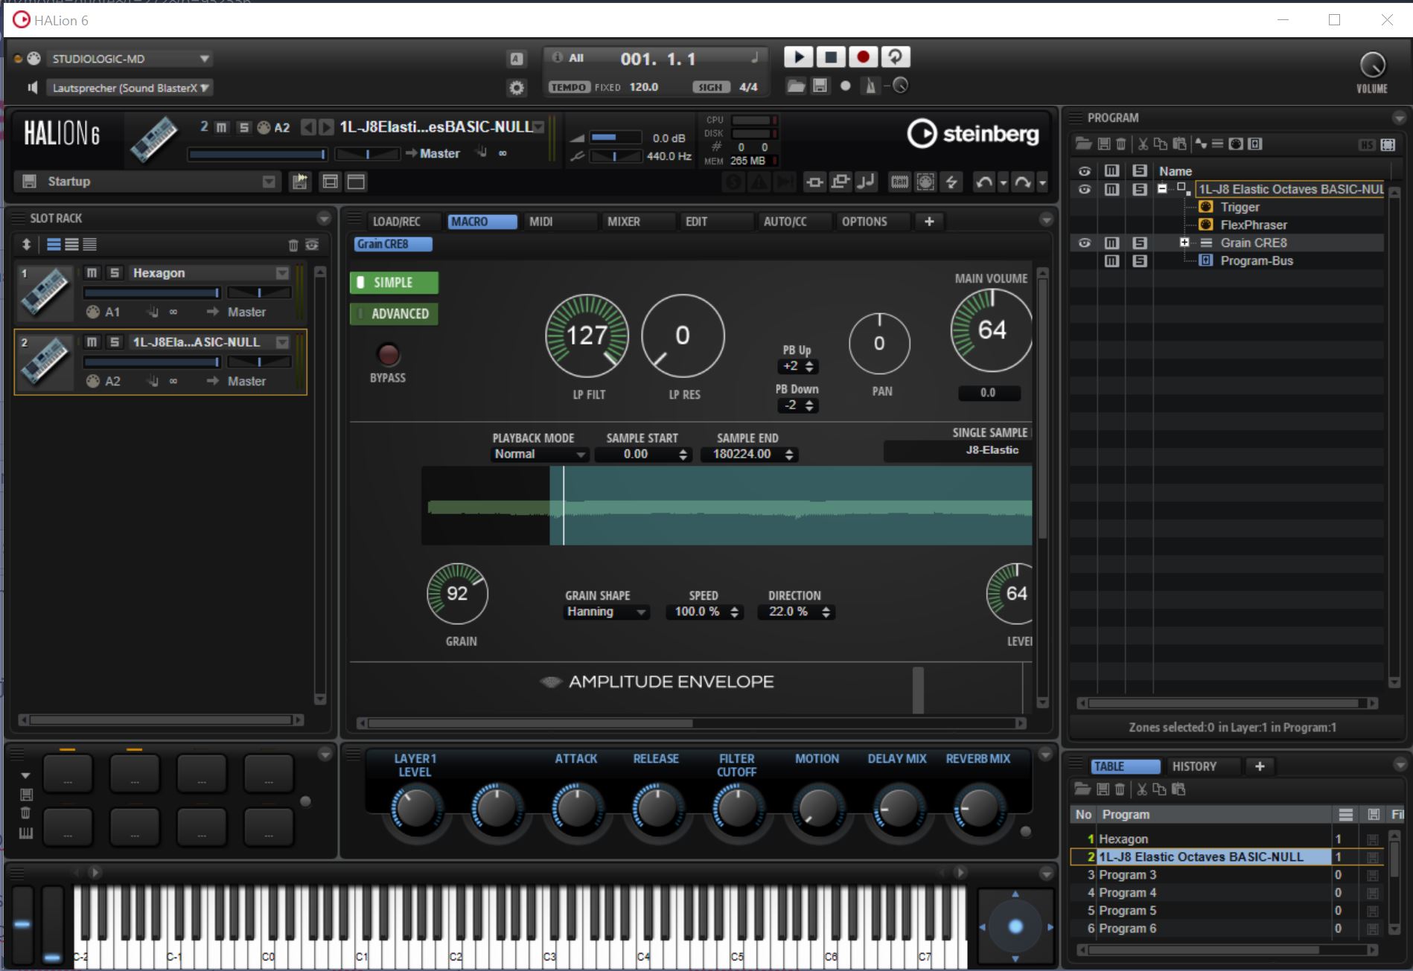Open the 1L-J8Ela...ASIC-NULL slot dropdown
The width and height of the screenshot is (1413, 971).
coord(282,342)
